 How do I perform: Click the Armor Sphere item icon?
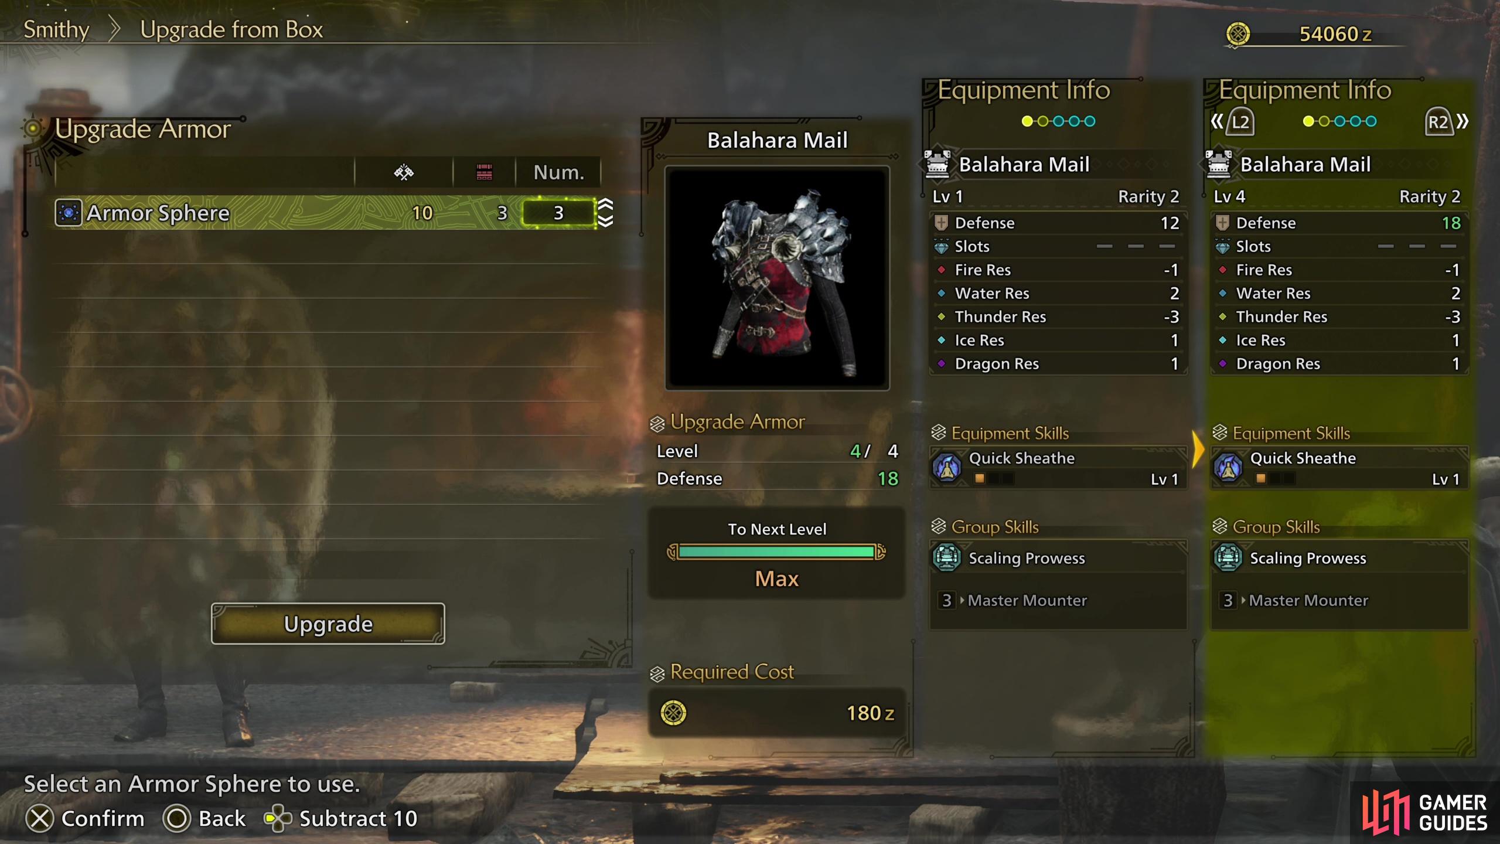point(68,212)
